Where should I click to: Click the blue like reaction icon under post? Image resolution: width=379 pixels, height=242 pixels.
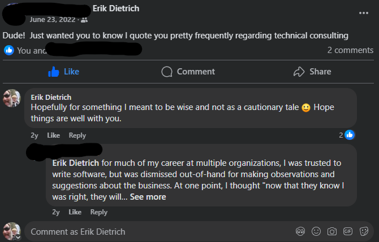pos(9,50)
